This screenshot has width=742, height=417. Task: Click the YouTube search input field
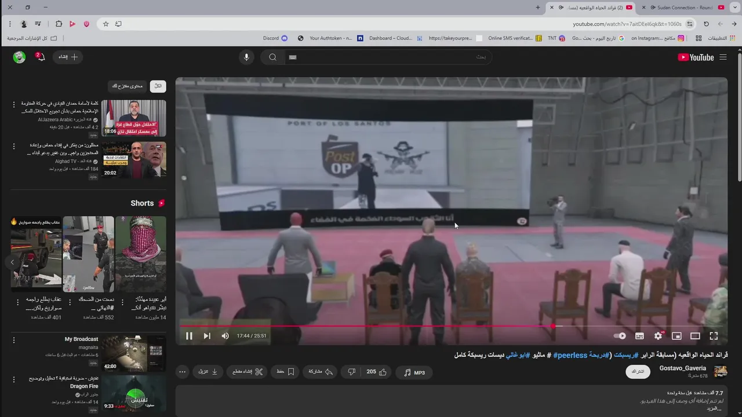tap(388, 57)
